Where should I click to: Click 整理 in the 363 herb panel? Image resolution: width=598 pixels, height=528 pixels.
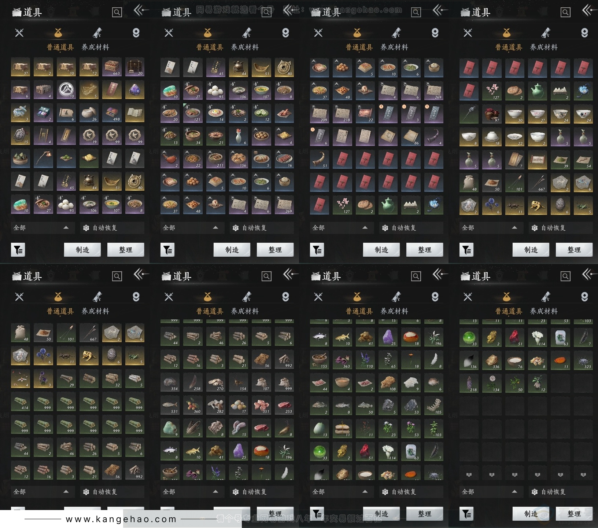coord(425,514)
